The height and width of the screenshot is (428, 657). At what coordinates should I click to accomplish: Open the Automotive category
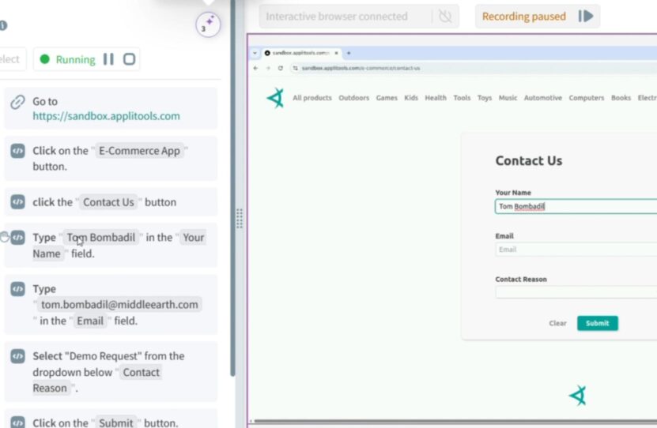point(543,97)
